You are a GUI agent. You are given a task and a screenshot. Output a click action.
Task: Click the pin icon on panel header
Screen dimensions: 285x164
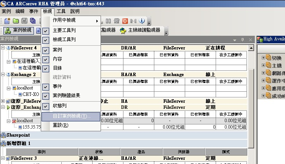pos(242,40)
